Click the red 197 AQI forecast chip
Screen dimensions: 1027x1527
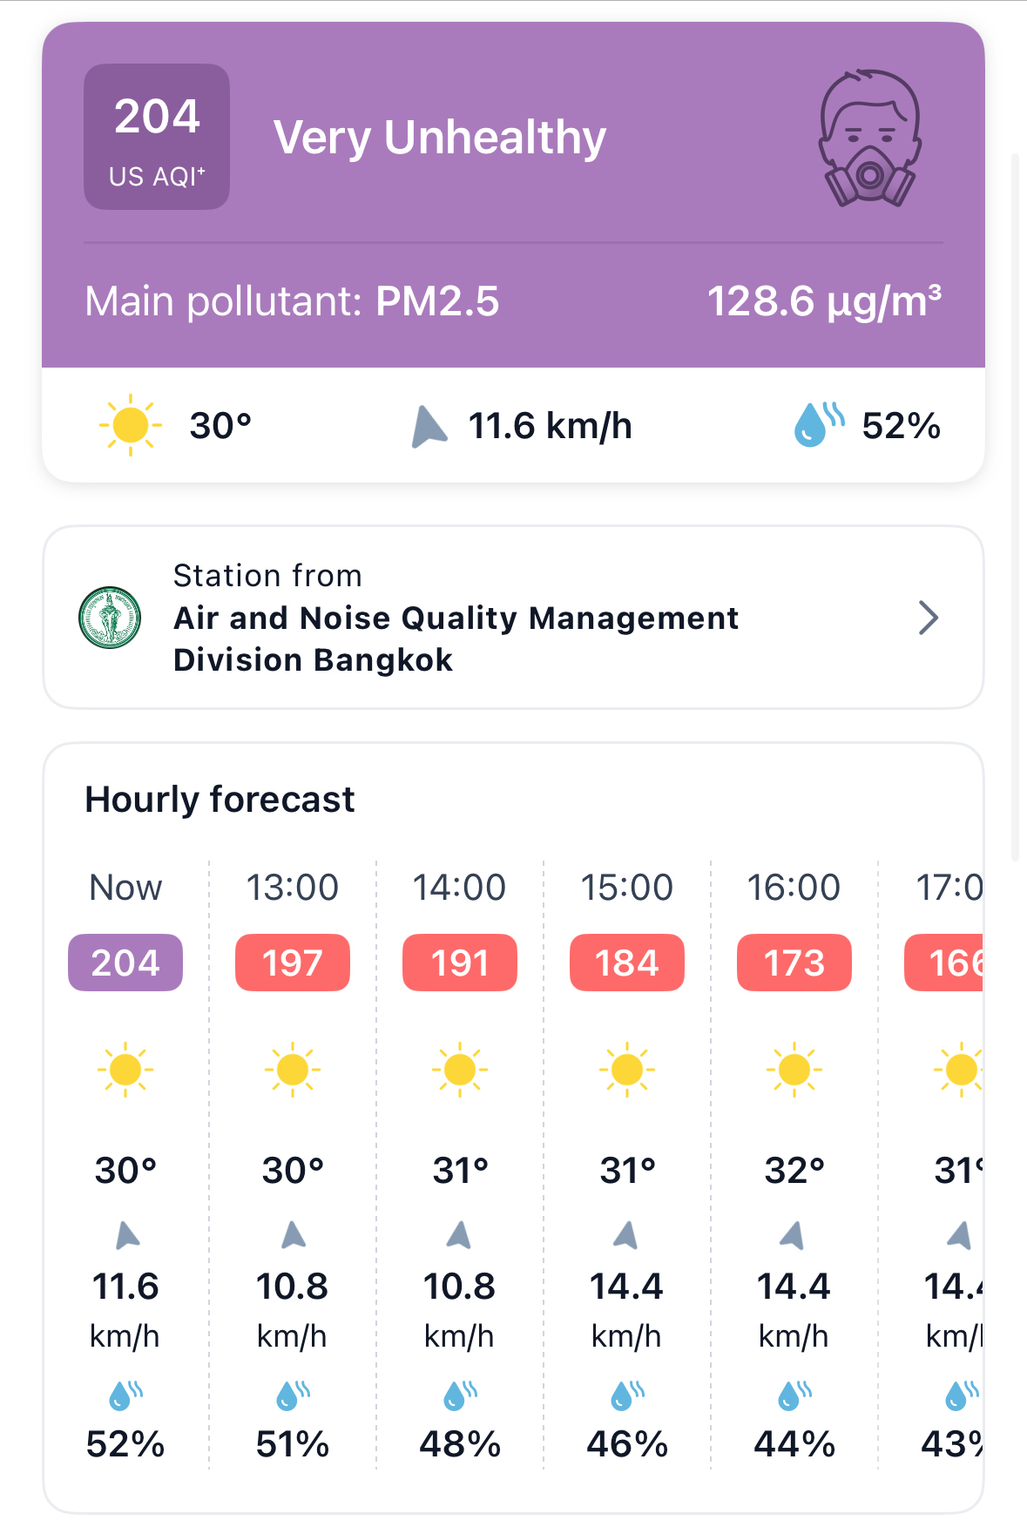pyautogui.click(x=293, y=963)
